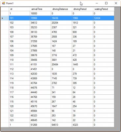Select arrivalTime cell 36769
This screenshot has width=121, height=132.
41,37
